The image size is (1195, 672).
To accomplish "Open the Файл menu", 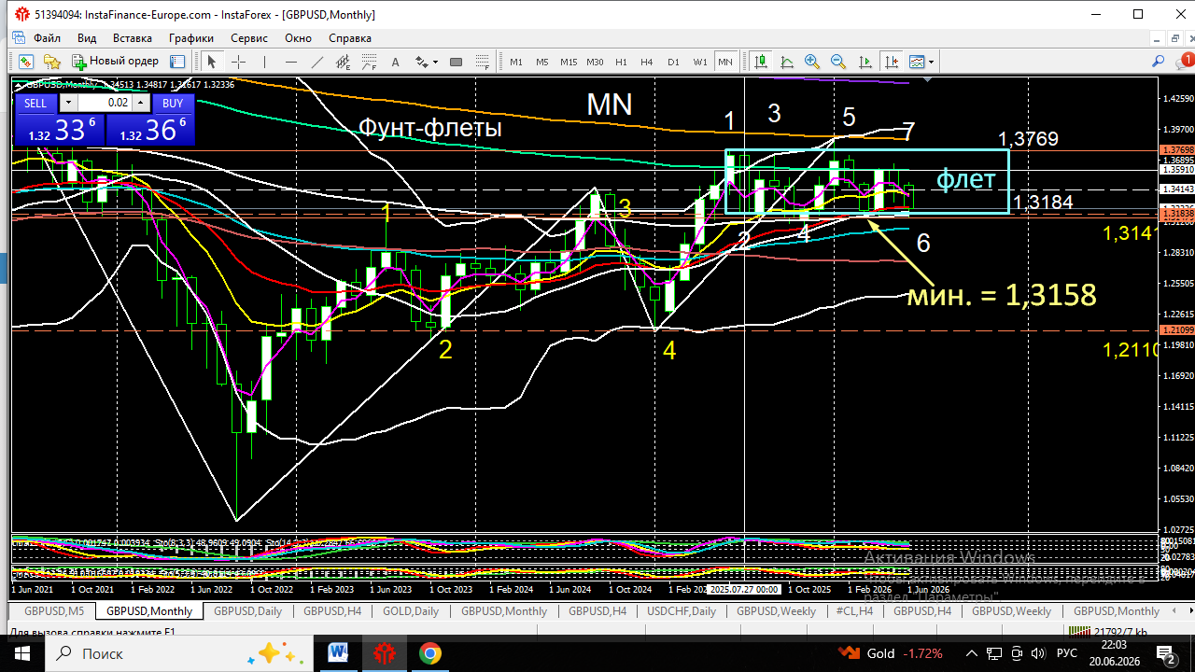I will click(47, 38).
